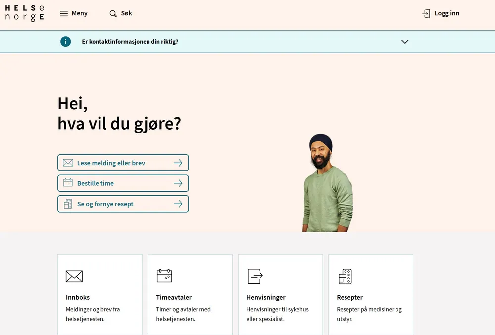
Task: Click the calendar icon in Timeavtaler card
Action: point(164,276)
